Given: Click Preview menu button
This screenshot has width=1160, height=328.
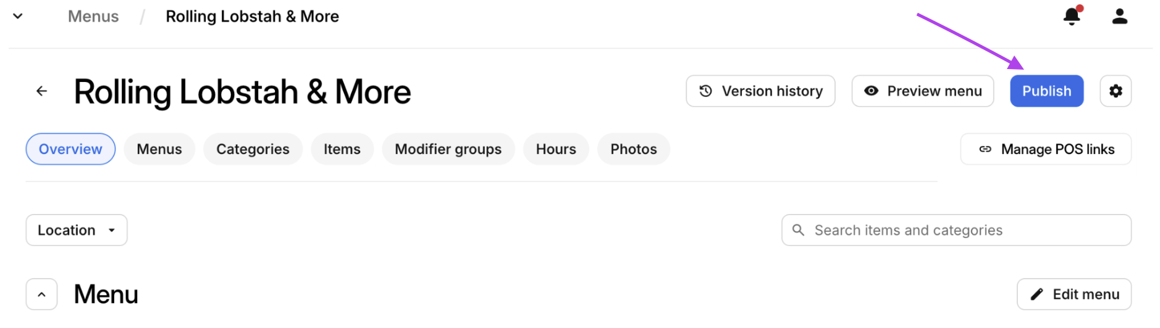Looking at the screenshot, I should pos(922,91).
